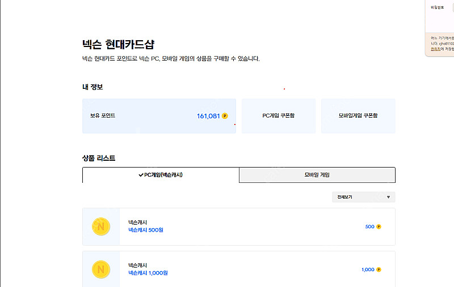Open the 전체보기 filter dropdown
Screen dimensions: 454x287
coord(363,197)
